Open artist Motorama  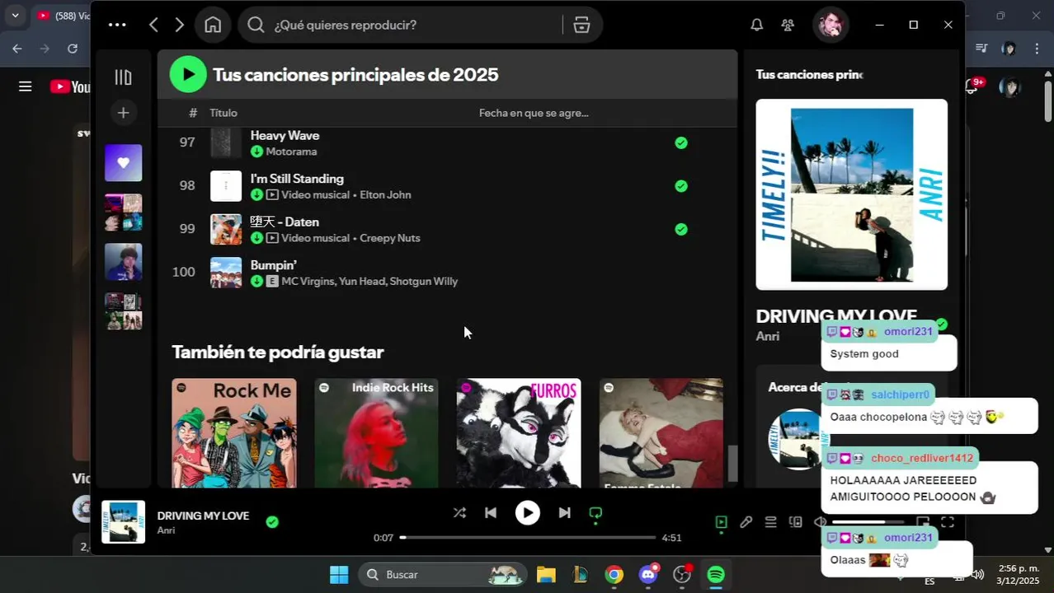(291, 152)
